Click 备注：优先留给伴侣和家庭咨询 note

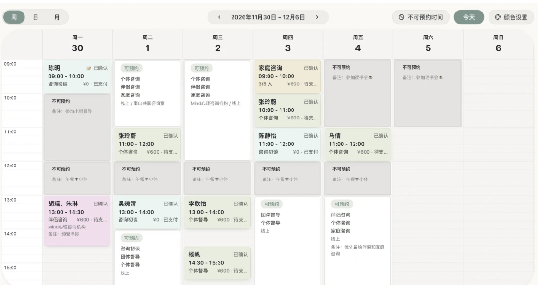point(357,250)
